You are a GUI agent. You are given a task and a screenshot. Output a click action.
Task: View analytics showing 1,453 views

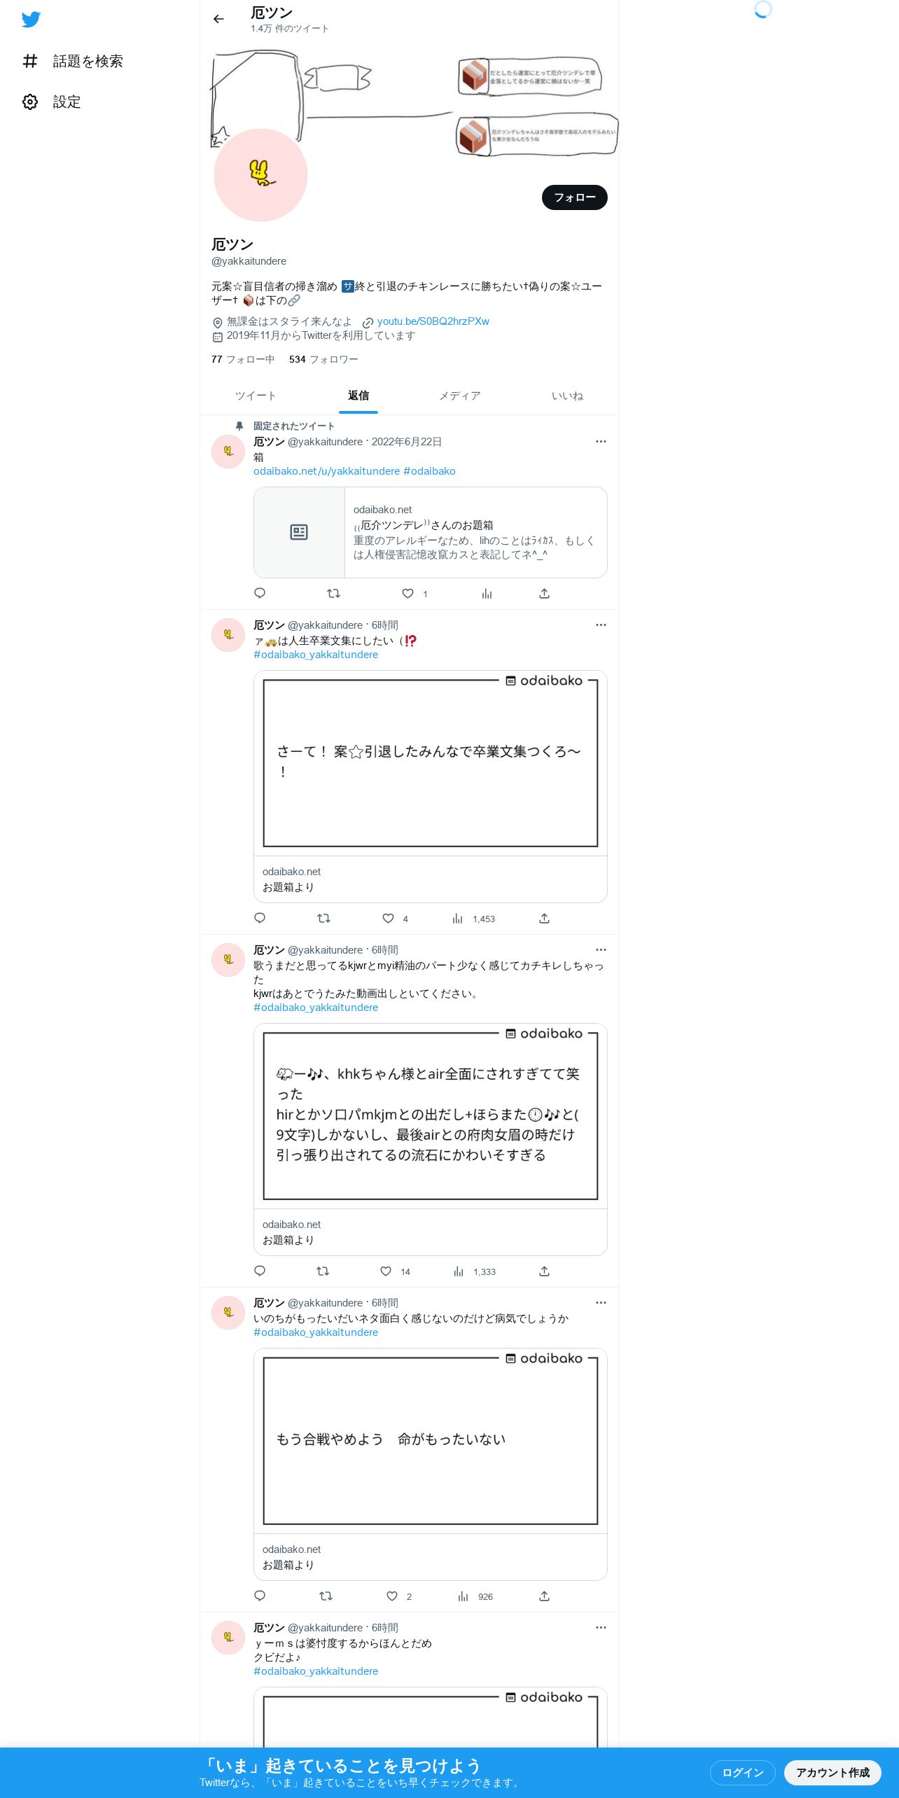[x=474, y=919]
